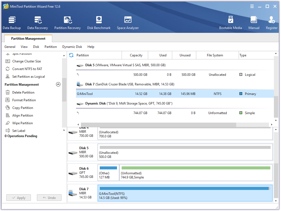
Task: Refresh the partition list
Action: pyautogui.click(x=71, y=55)
